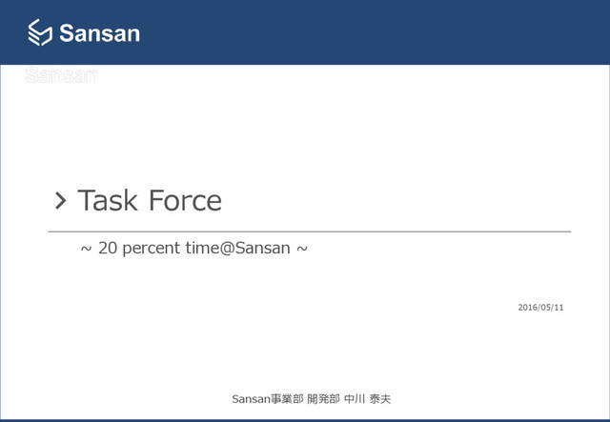Select the author name 中川 泰夫
610x422 pixels.
pyautogui.click(x=367, y=399)
